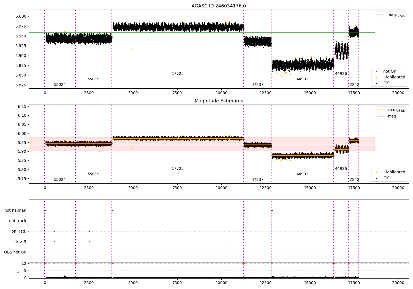Click obsid label 17725 in Magnitude Estimates plot
The width and height of the screenshot is (413, 289).
(178, 169)
